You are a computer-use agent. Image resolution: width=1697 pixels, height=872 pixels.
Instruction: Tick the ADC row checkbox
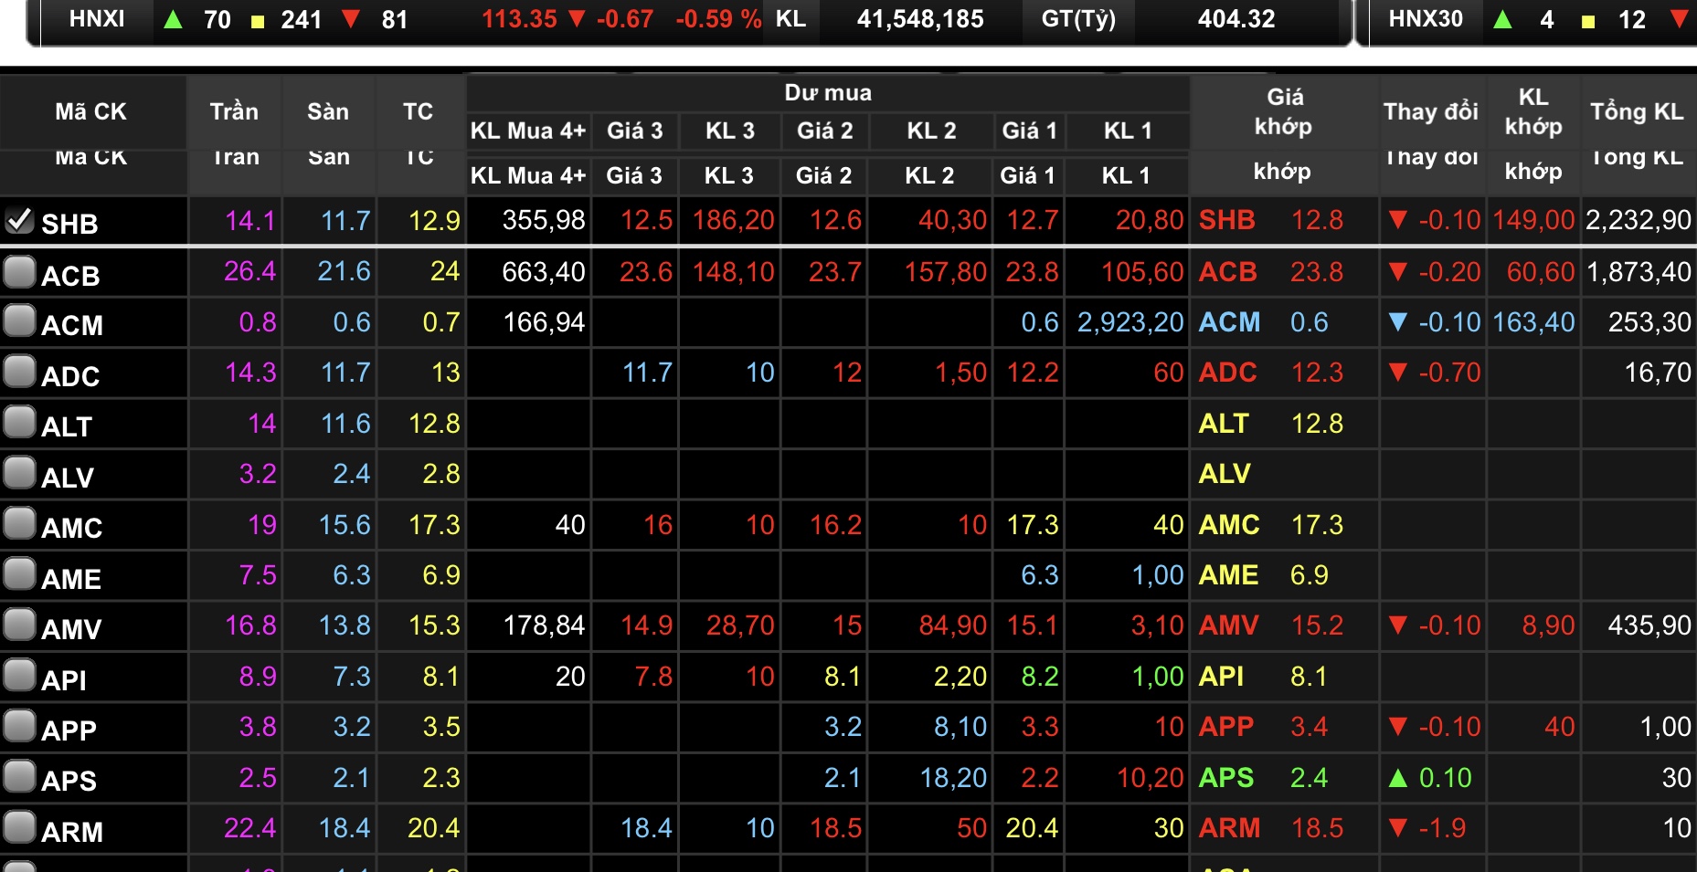[19, 372]
